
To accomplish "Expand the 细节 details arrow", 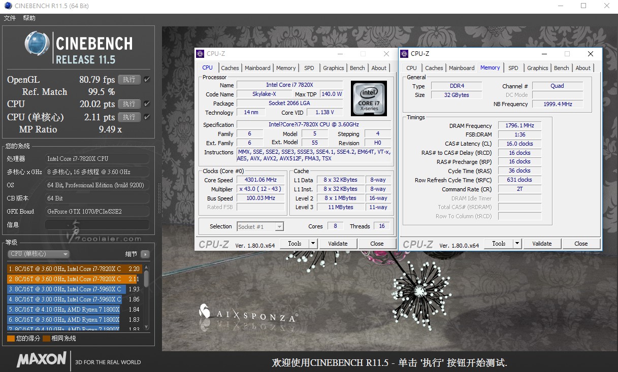I will [x=145, y=254].
